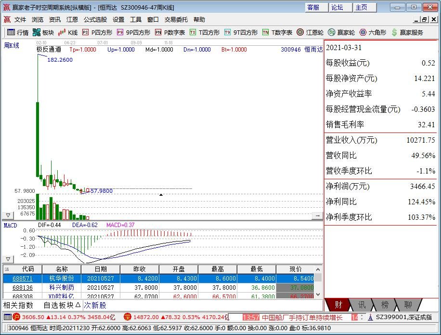Click the right arrow button at chart edge
The image size is (441, 335).
[318, 215]
